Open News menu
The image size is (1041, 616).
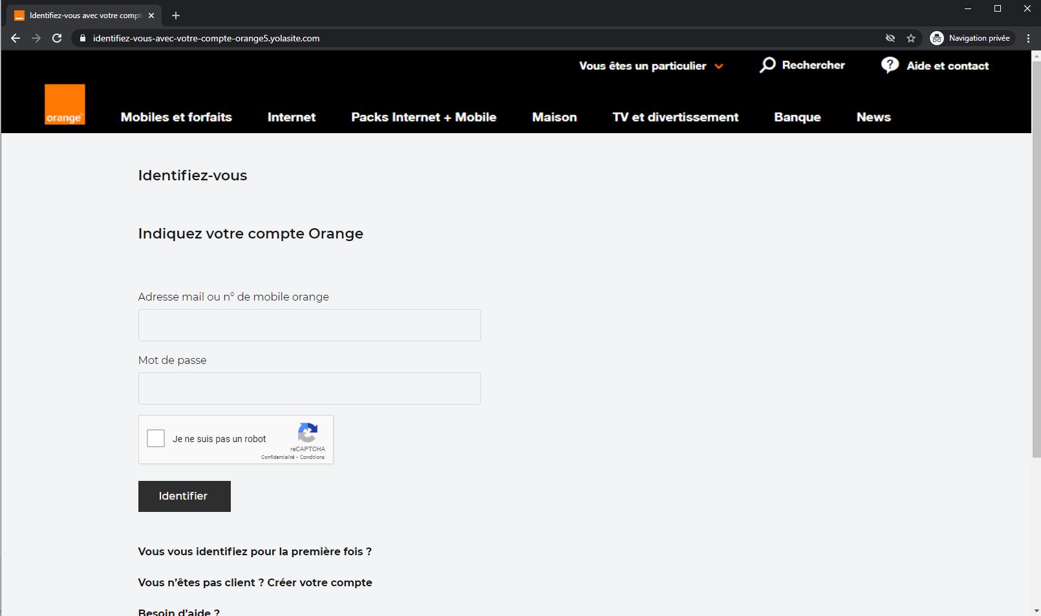pos(874,117)
